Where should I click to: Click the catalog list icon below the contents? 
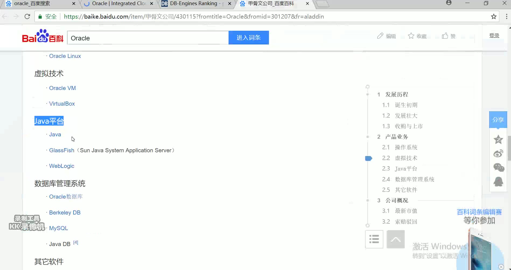click(x=374, y=239)
